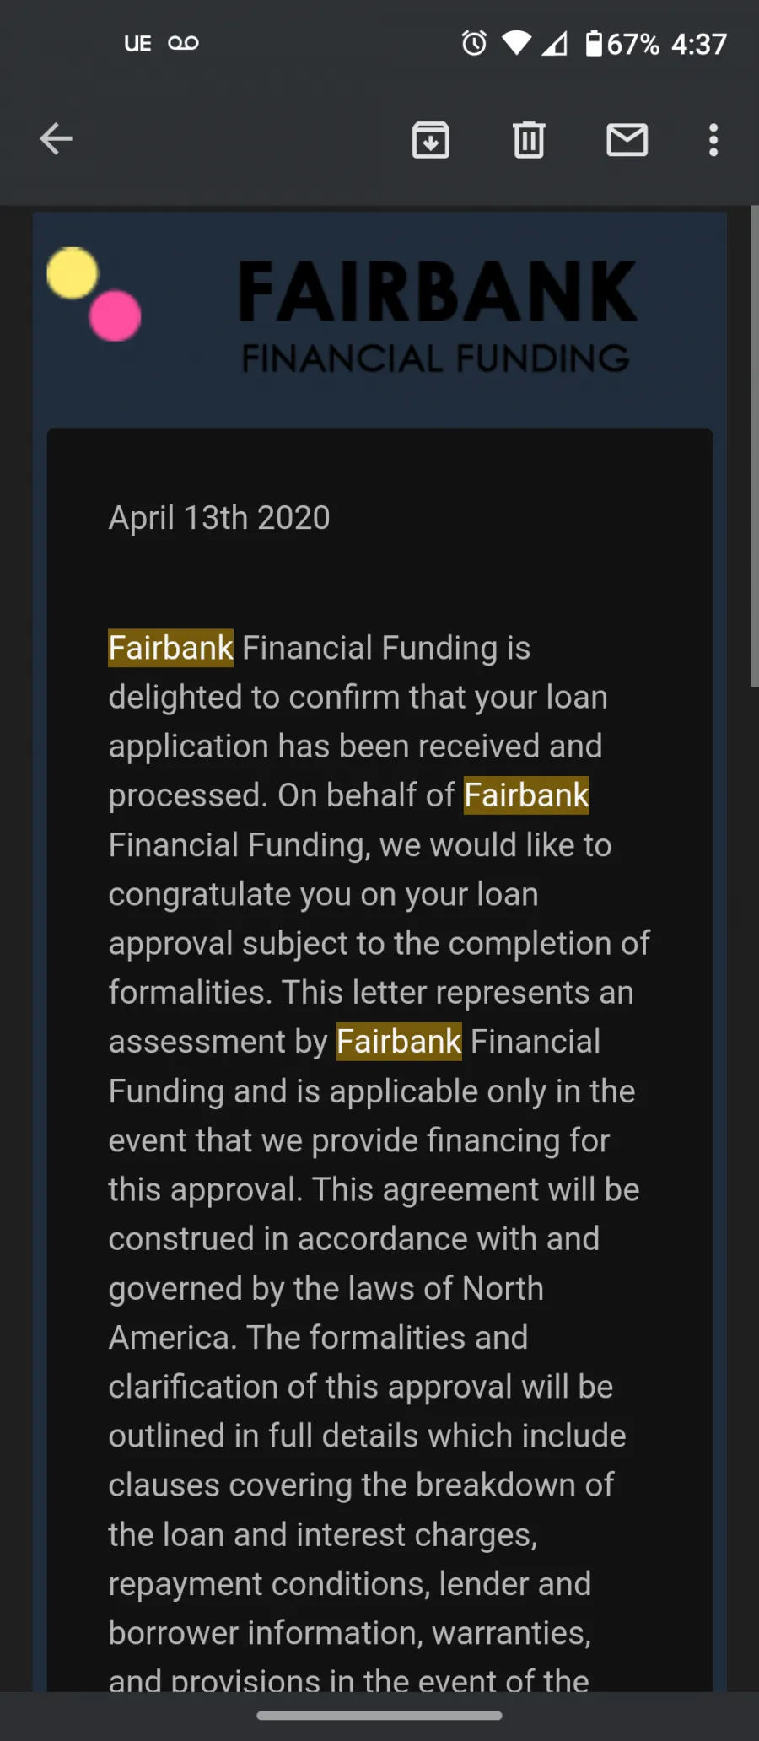Go back using the arrow icon
Viewport: 759px width, 1741px height.
56,139
